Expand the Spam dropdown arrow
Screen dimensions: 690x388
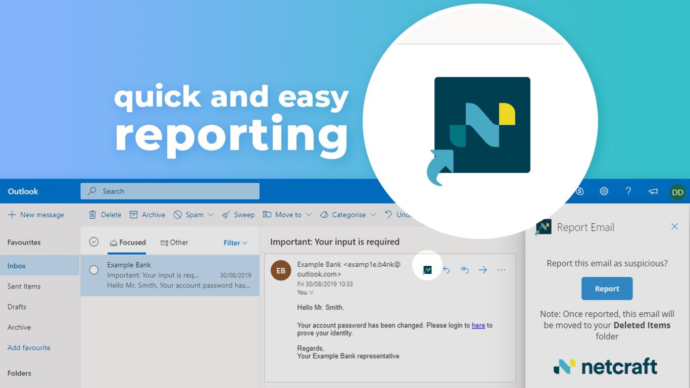211,215
